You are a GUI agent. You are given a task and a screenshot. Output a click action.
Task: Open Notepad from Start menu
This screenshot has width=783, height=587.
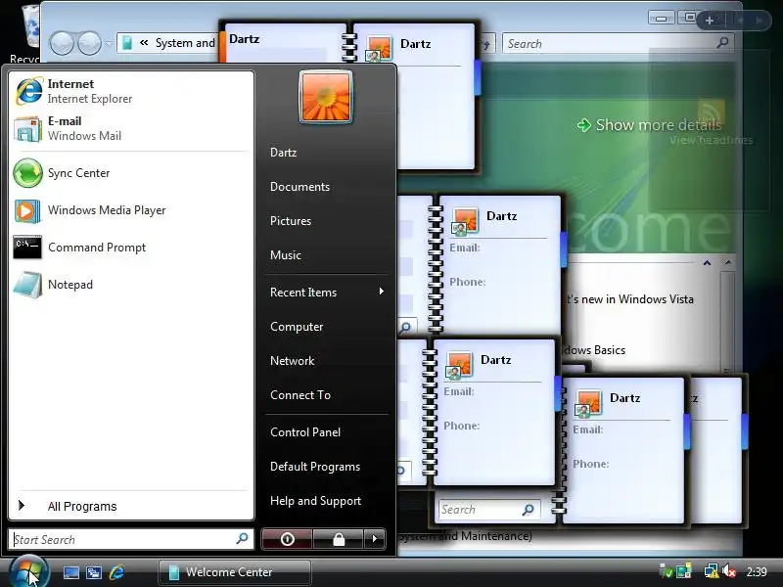[x=131, y=285]
